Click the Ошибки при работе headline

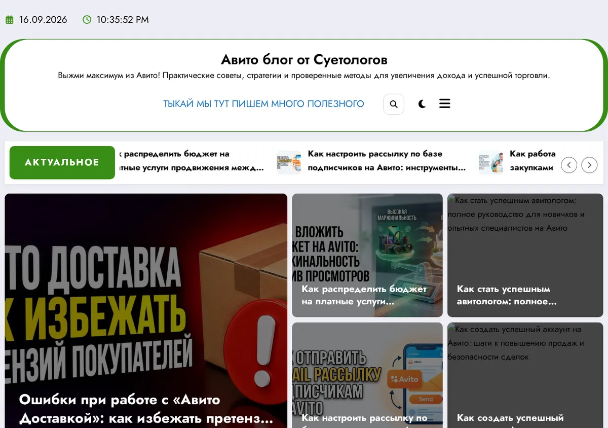[x=146, y=409]
